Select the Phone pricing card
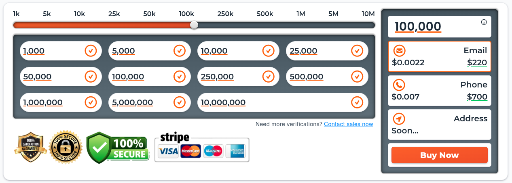Screen dimensions: 512x183 (x=440, y=91)
